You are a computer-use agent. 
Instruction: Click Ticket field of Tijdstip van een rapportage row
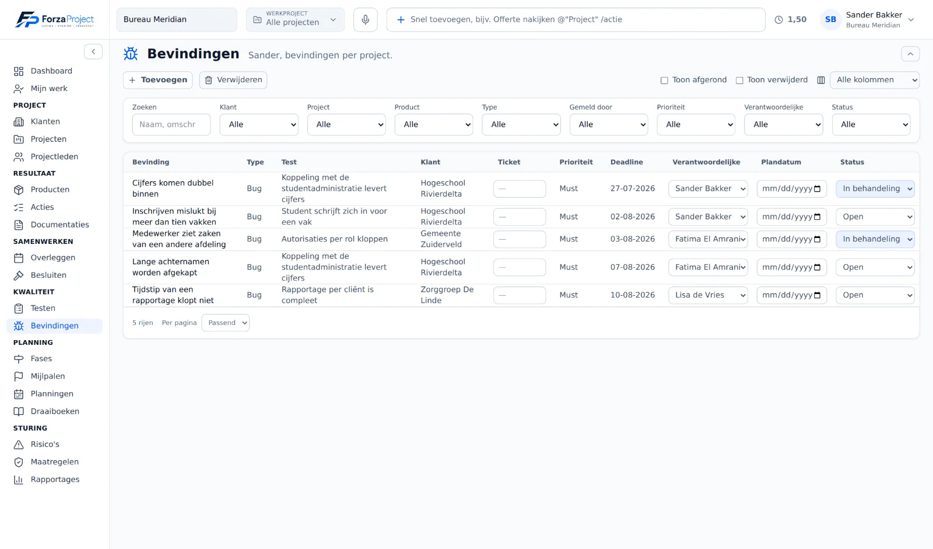[x=520, y=295]
